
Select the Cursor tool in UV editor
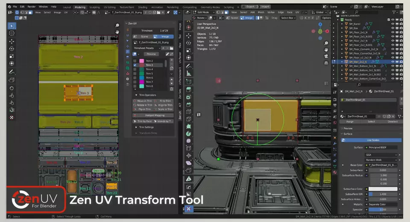tap(12, 33)
